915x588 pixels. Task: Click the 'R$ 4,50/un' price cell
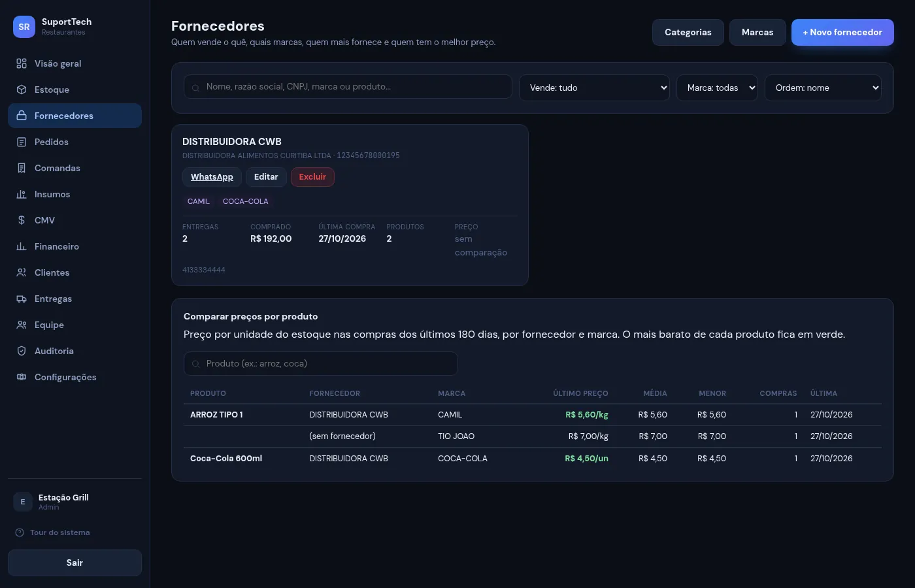point(586,459)
